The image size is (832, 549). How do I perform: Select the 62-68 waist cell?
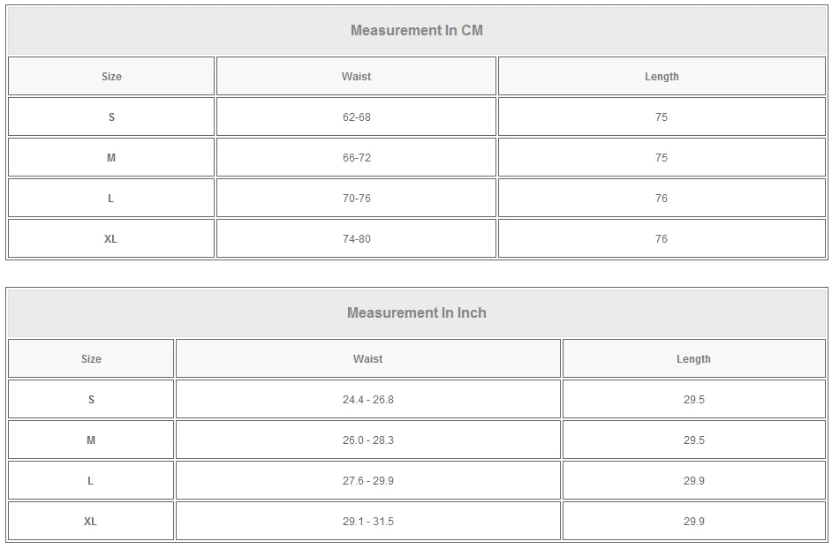pos(356,117)
